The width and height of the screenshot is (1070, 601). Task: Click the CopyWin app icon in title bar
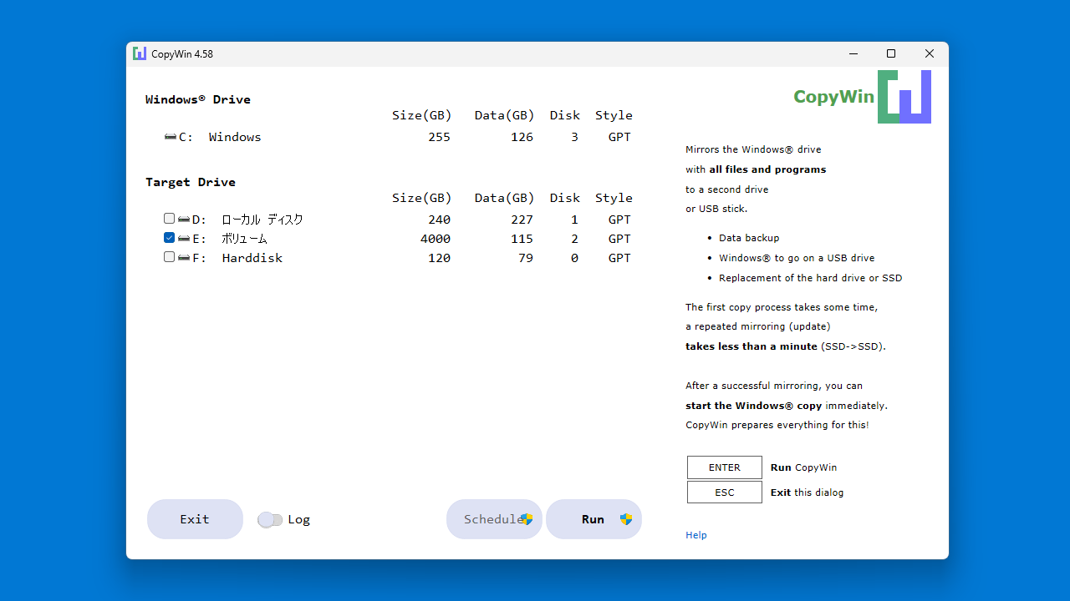[140, 53]
